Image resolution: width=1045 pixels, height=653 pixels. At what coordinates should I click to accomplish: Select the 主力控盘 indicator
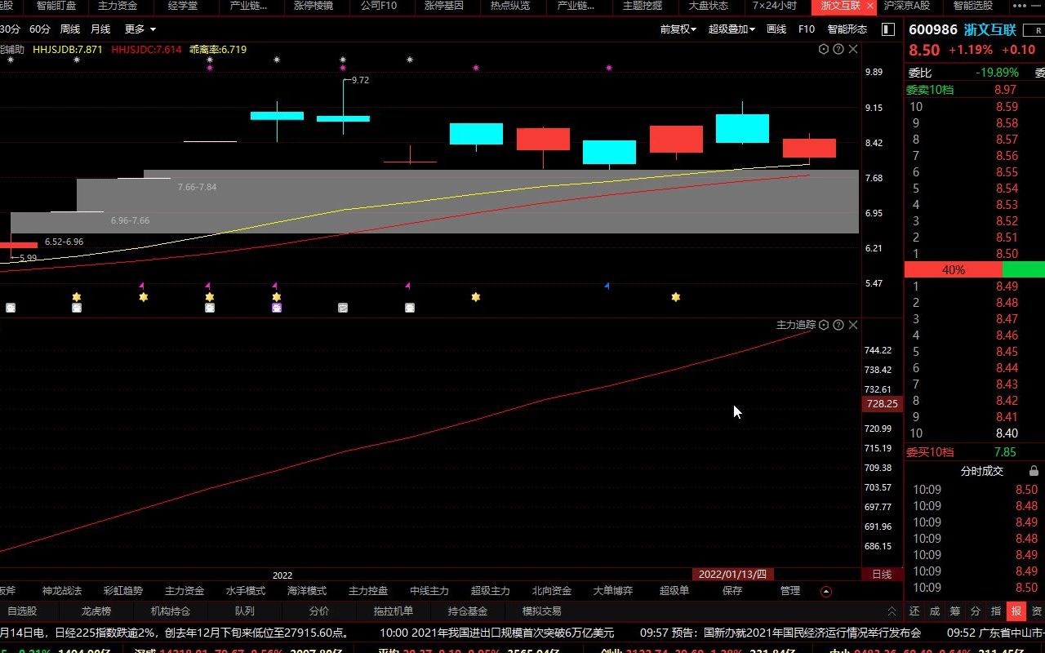click(368, 591)
